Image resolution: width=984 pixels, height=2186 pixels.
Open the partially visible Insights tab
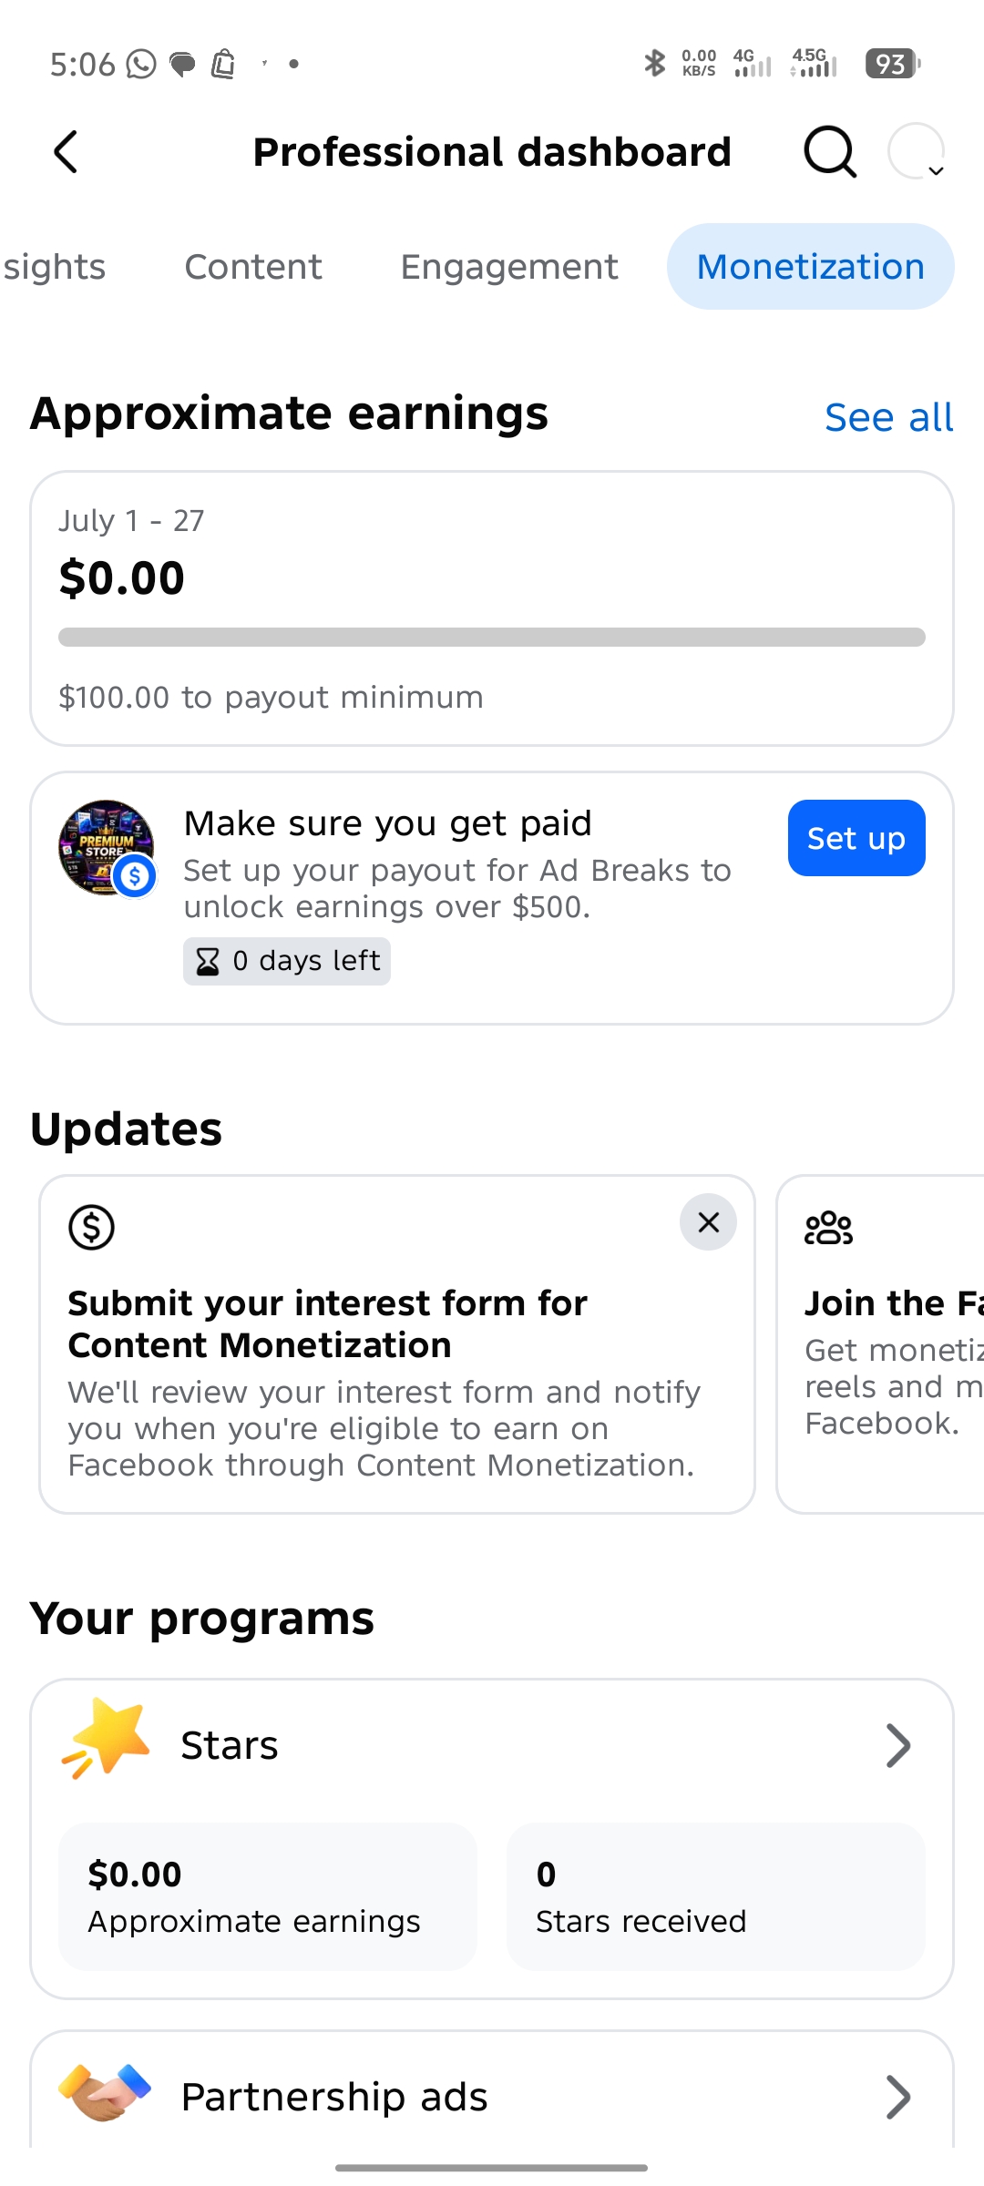click(x=54, y=267)
